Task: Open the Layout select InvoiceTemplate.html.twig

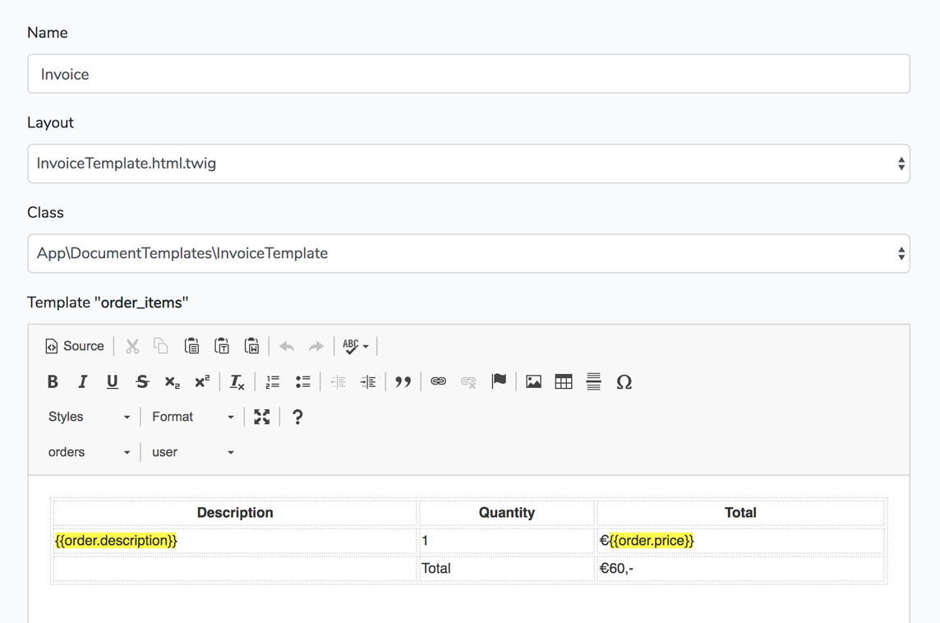Action: pyautogui.click(x=469, y=164)
